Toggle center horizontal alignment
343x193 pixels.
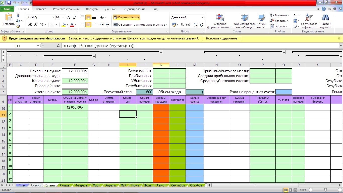click(x=88, y=25)
